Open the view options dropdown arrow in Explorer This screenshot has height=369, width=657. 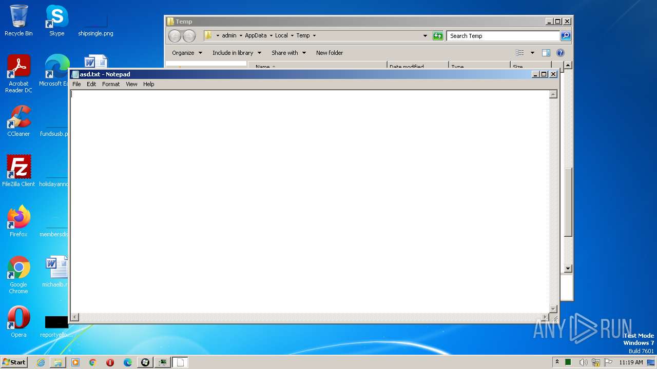(x=532, y=53)
